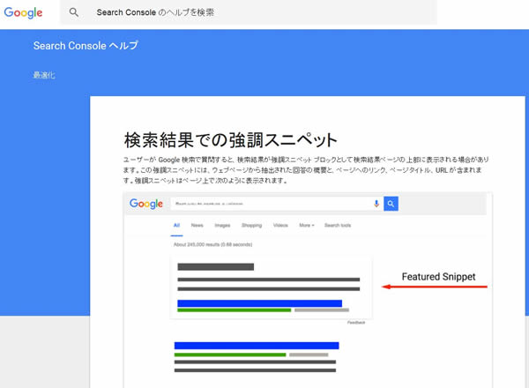Click the Featured Snippet label

[x=438, y=276]
